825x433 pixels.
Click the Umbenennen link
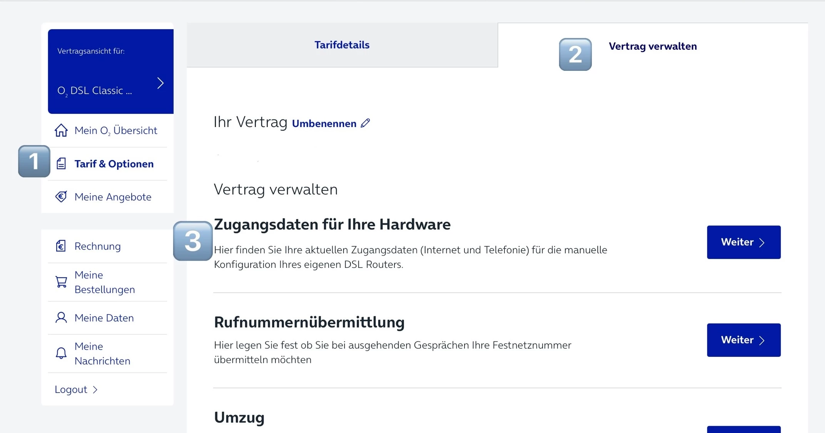pos(324,124)
